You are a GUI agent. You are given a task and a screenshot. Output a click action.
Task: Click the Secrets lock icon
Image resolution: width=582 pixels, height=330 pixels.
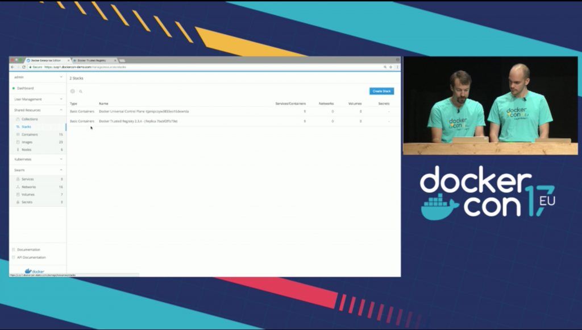[x=18, y=202]
